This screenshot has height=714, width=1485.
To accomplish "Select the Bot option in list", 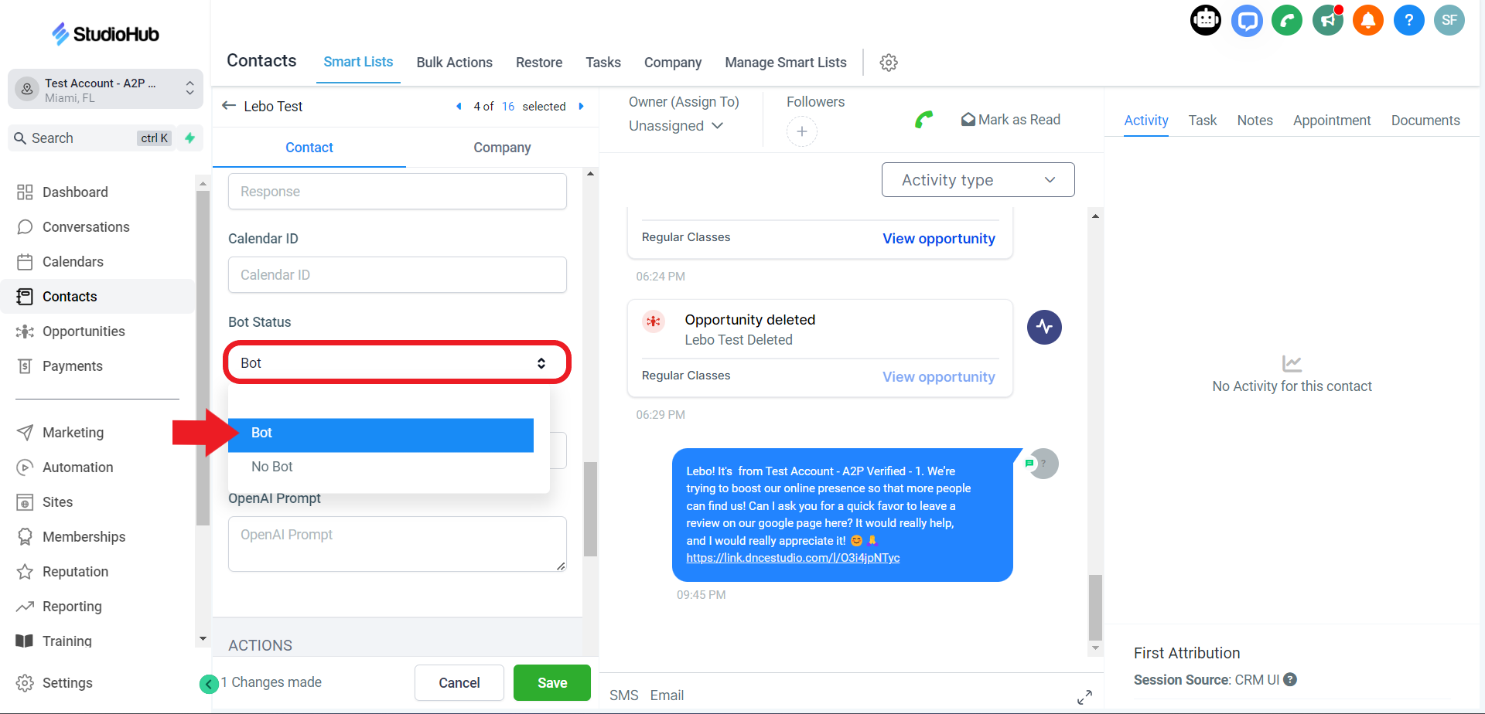I will tap(381, 435).
